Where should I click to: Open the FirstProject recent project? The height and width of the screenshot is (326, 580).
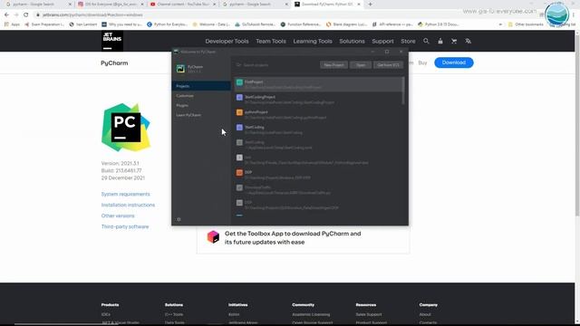[x=319, y=84]
